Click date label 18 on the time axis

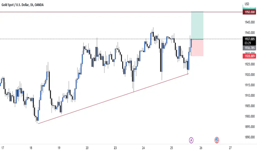[x=31, y=148]
